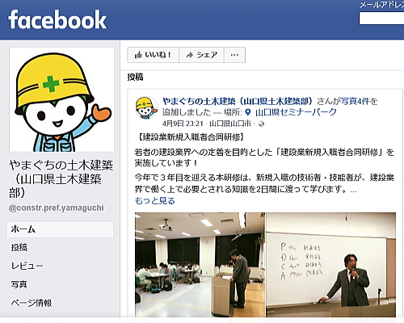Viewport: 404px width, 323px height.
Task: Click the 4月9日 23:21 post timestamp
Action: (x=183, y=124)
